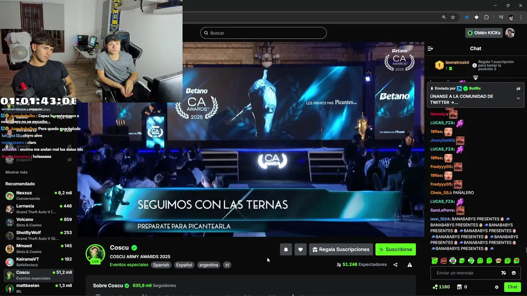Open the emote picker smiley in message box
The height and width of the screenshot is (296, 527).
[x=513, y=273]
